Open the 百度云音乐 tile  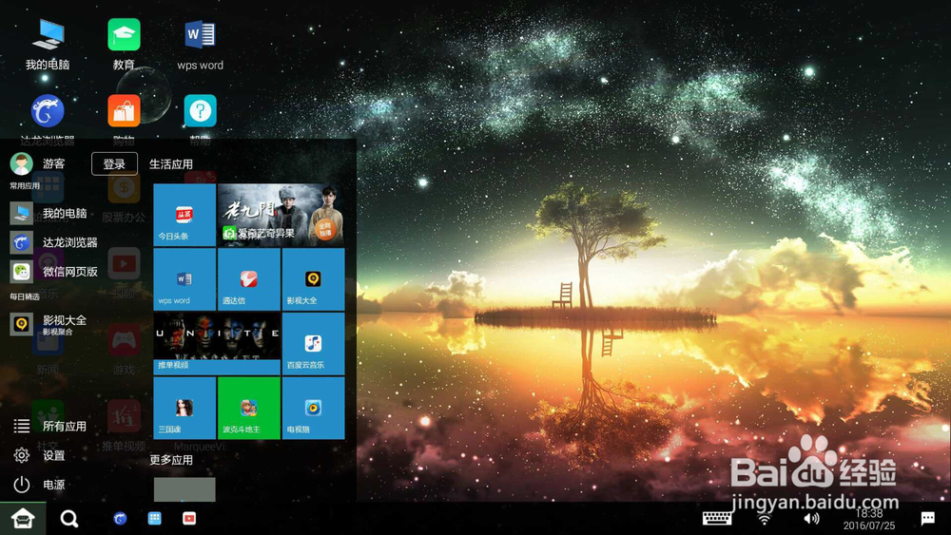(x=313, y=344)
